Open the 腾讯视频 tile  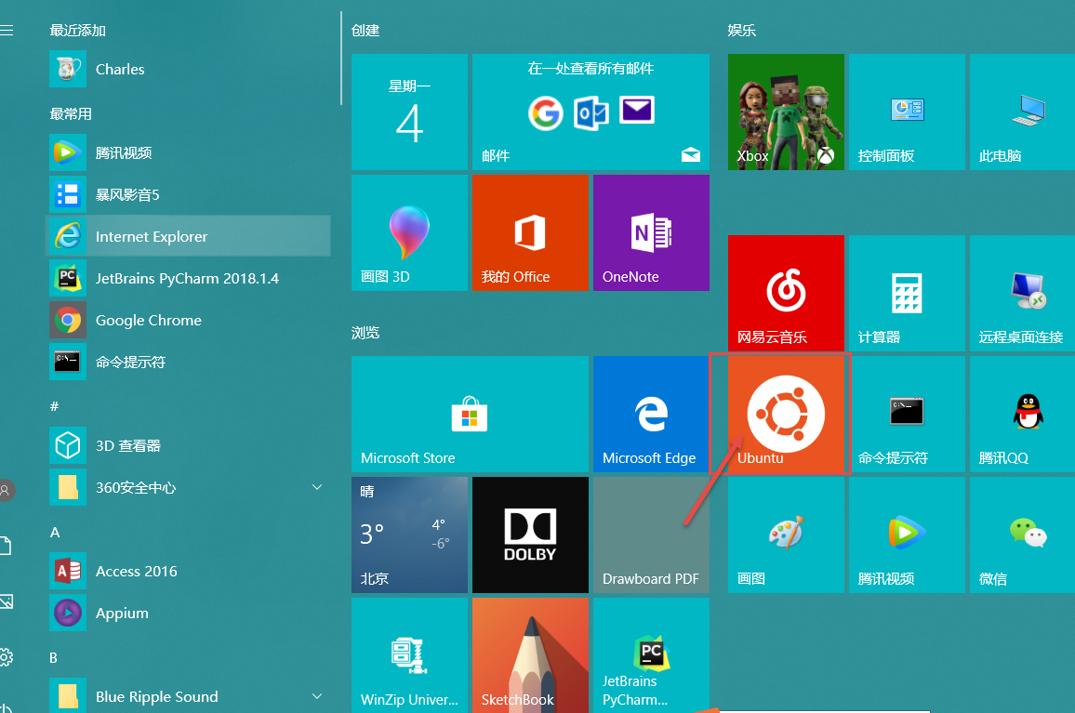907,535
